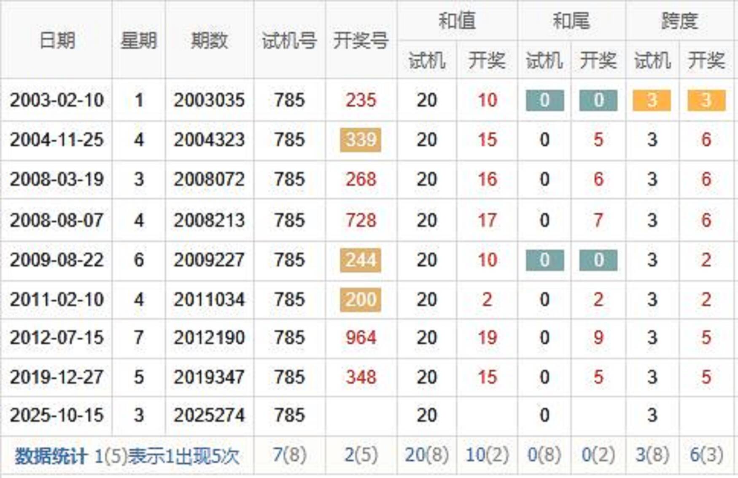The height and width of the screenshot is (478, 738).
Task: Click the 试机号 column header
Action: pyautogui.click(x=289, y=40)
